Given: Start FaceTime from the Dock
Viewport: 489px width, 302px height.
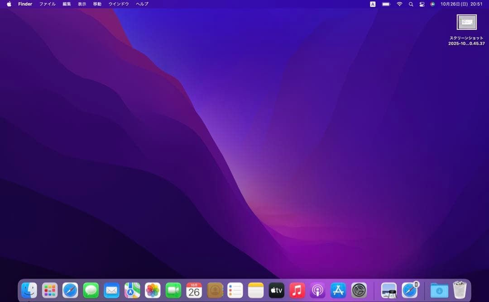Looking at the screenshot, I should 173,290.
